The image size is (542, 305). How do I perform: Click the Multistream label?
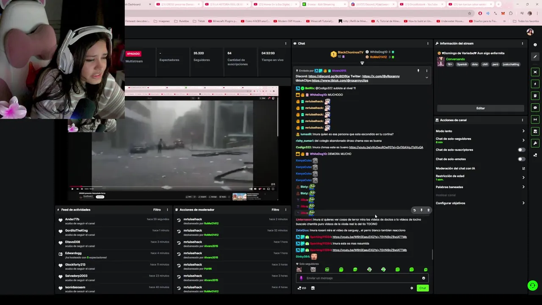(134, 61)
